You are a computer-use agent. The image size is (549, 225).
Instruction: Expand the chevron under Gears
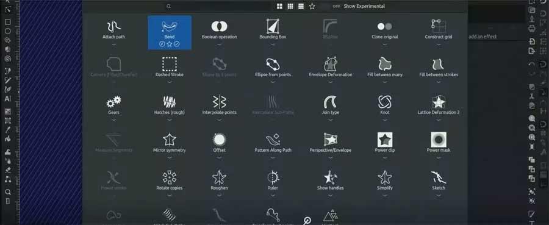pyautogui.click(x=114, y=120)
